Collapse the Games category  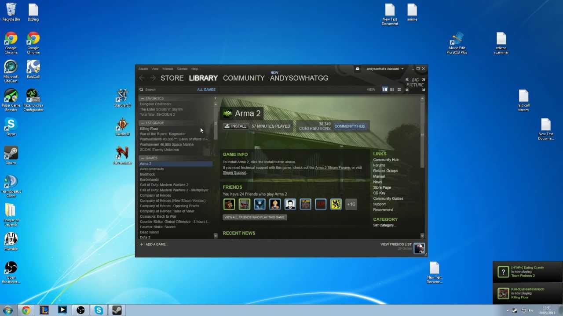pos(143,158)
